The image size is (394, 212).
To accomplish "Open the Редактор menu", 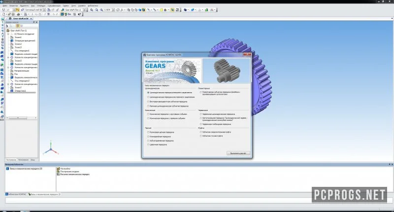I will pyautogui.click(x=14, y=5).
